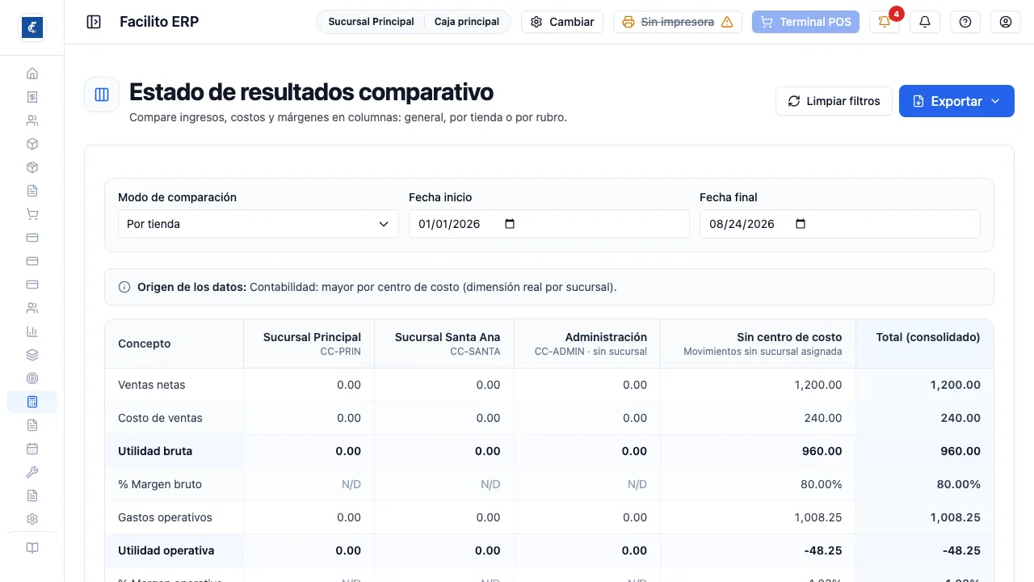Click the Administración column header
This screenshot has width=1034, height=582.
(x=587, y=344)
